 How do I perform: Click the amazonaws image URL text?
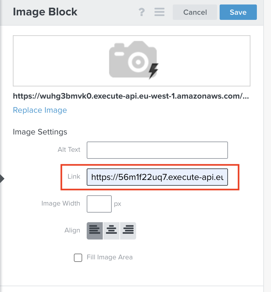point(131,96)
